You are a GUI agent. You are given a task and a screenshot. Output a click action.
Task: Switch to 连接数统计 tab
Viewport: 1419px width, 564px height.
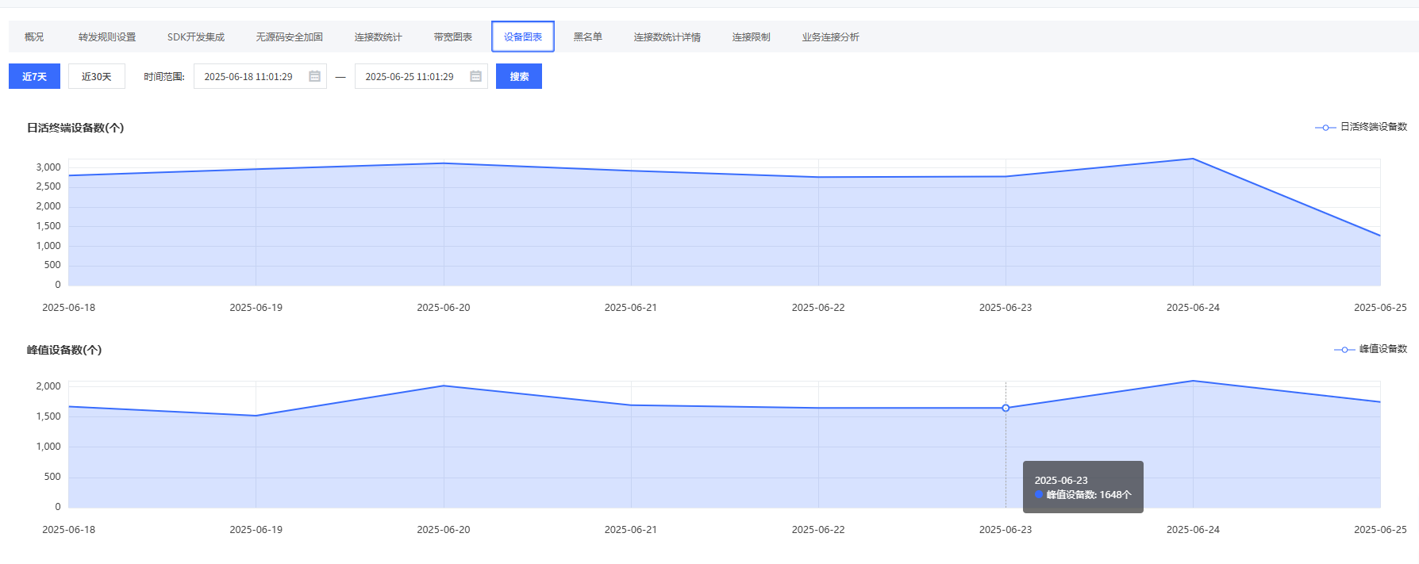coord(378,37)
